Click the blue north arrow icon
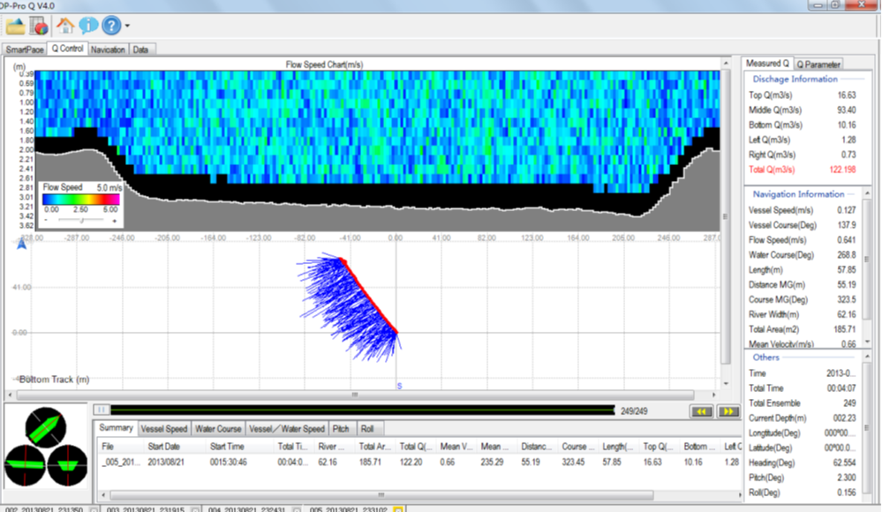 pos(21,245)
